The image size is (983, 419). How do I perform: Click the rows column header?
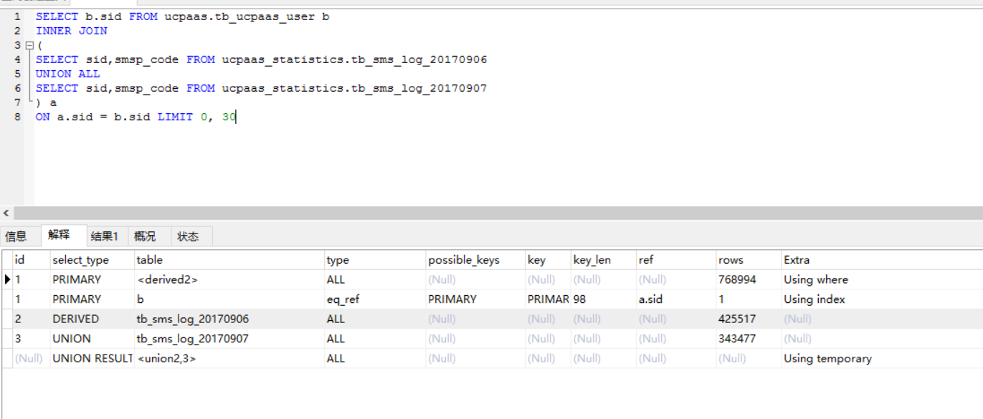click(x=748, y=260)
